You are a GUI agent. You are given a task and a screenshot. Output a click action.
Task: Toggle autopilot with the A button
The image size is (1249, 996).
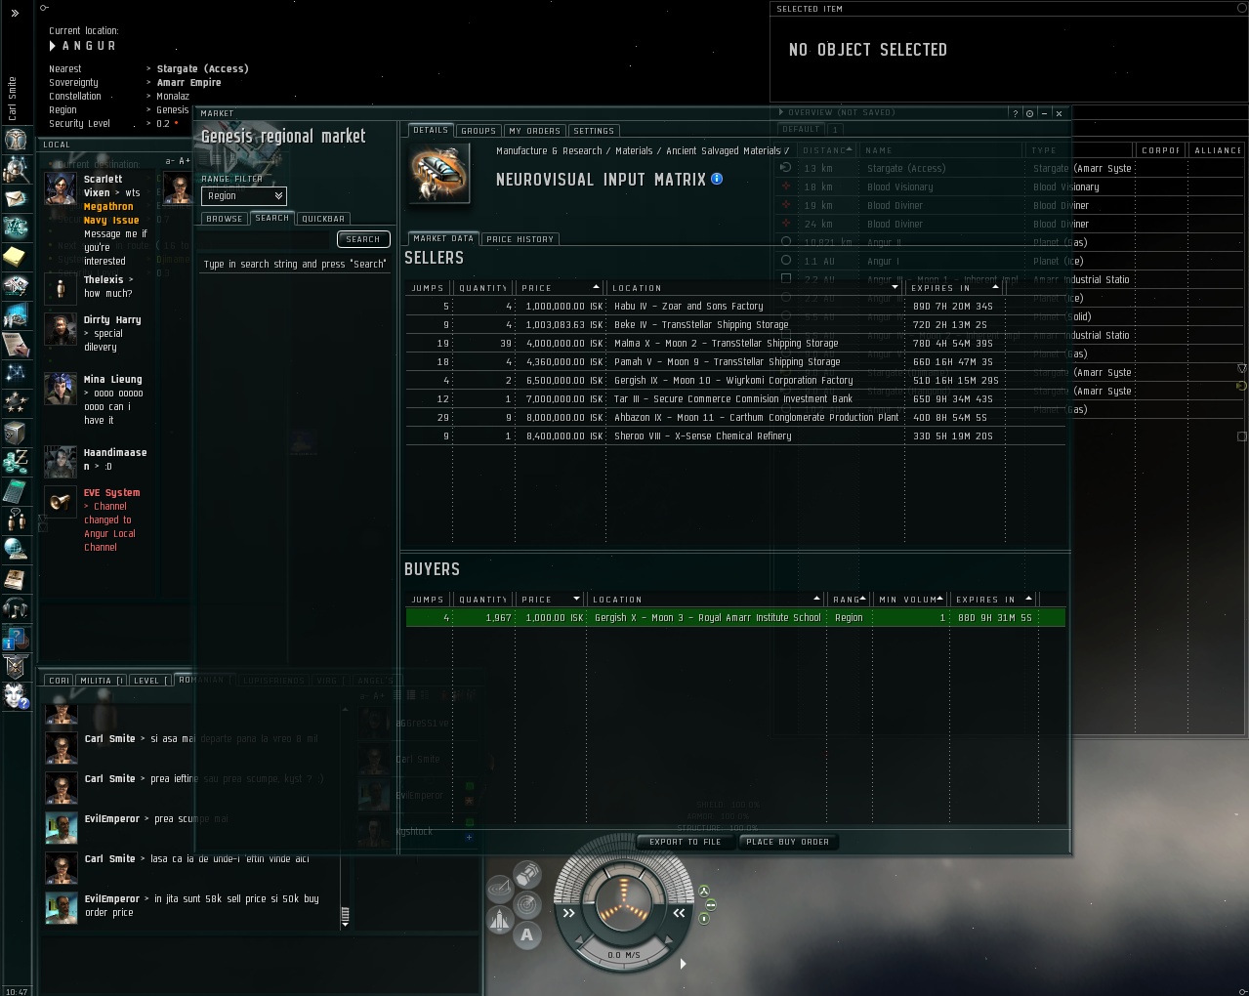[x=527, y=935]
